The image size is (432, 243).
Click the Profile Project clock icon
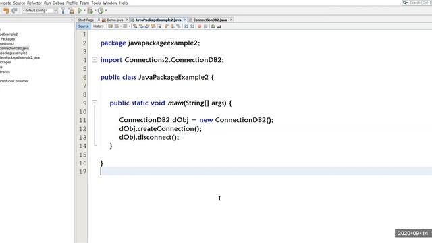pos(101,11)
